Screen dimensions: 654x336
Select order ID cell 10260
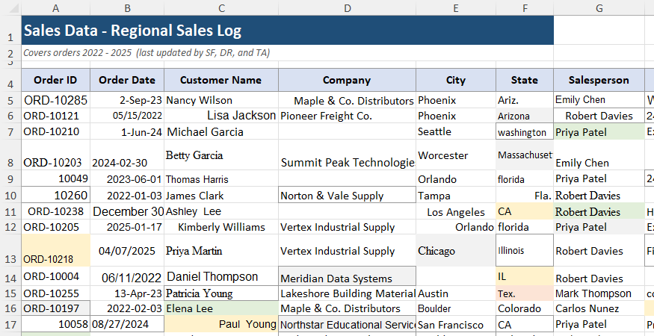coord(55,195)
